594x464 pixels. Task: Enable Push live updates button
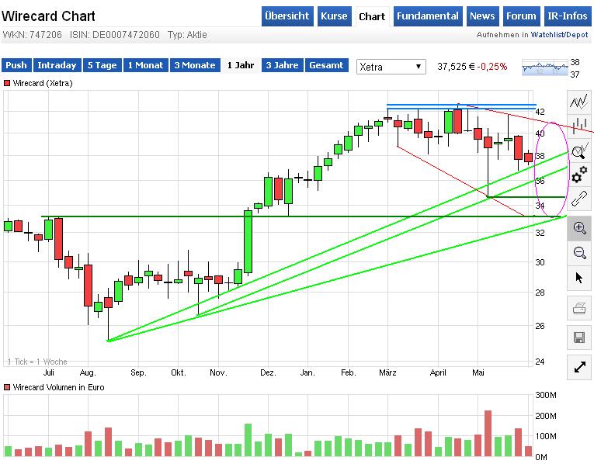16,66
